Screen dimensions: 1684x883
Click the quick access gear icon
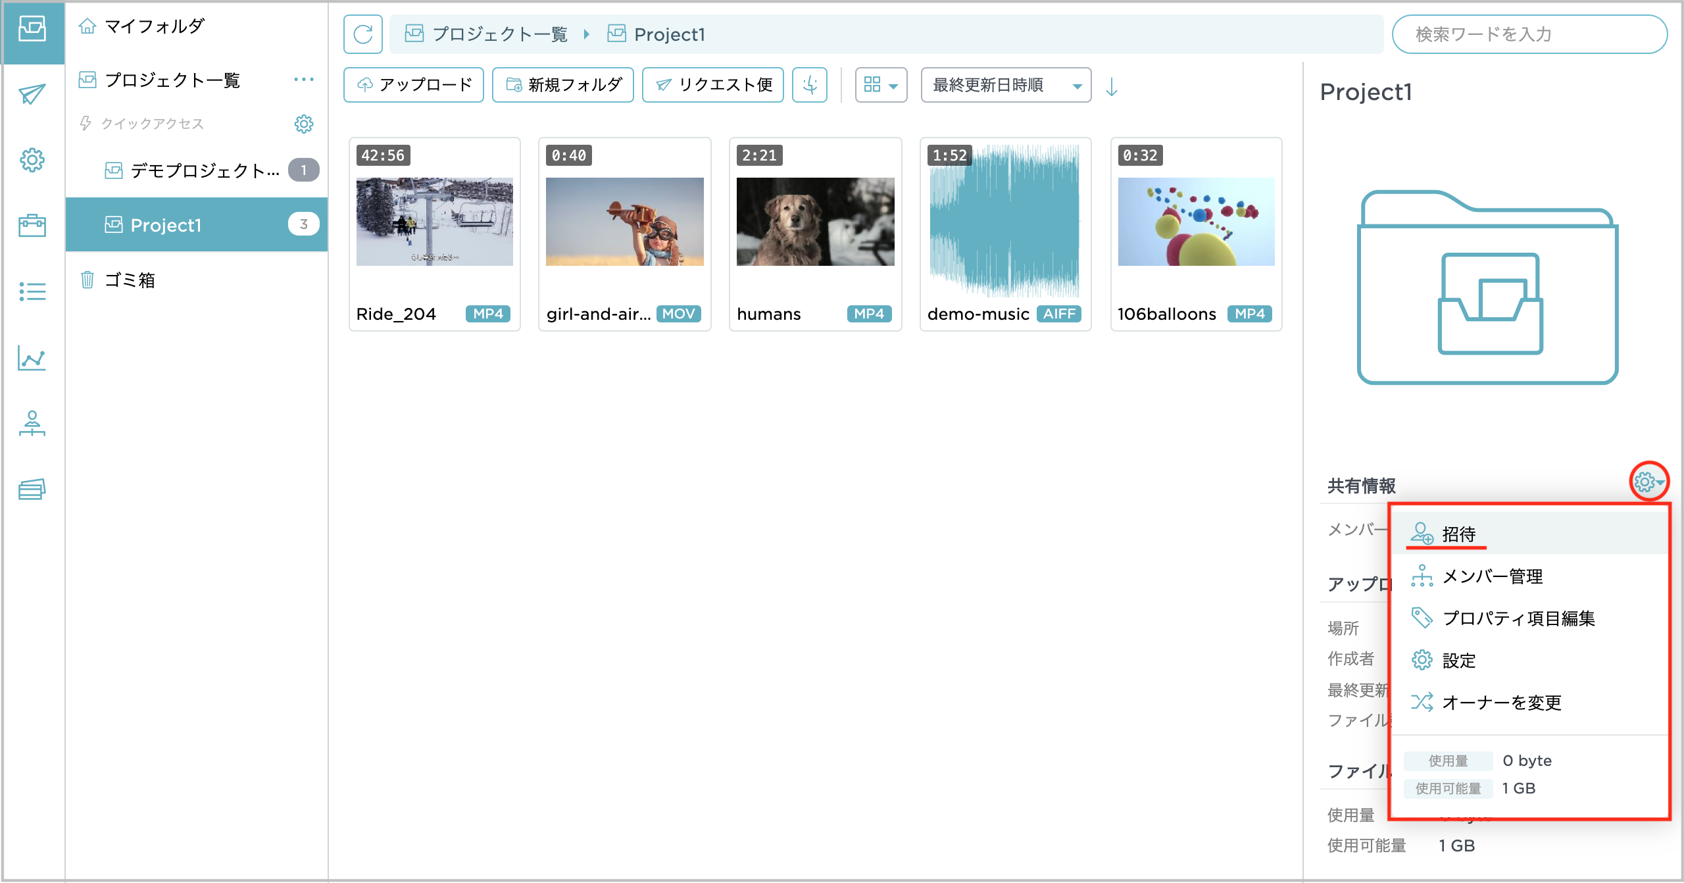pos(303,124)
